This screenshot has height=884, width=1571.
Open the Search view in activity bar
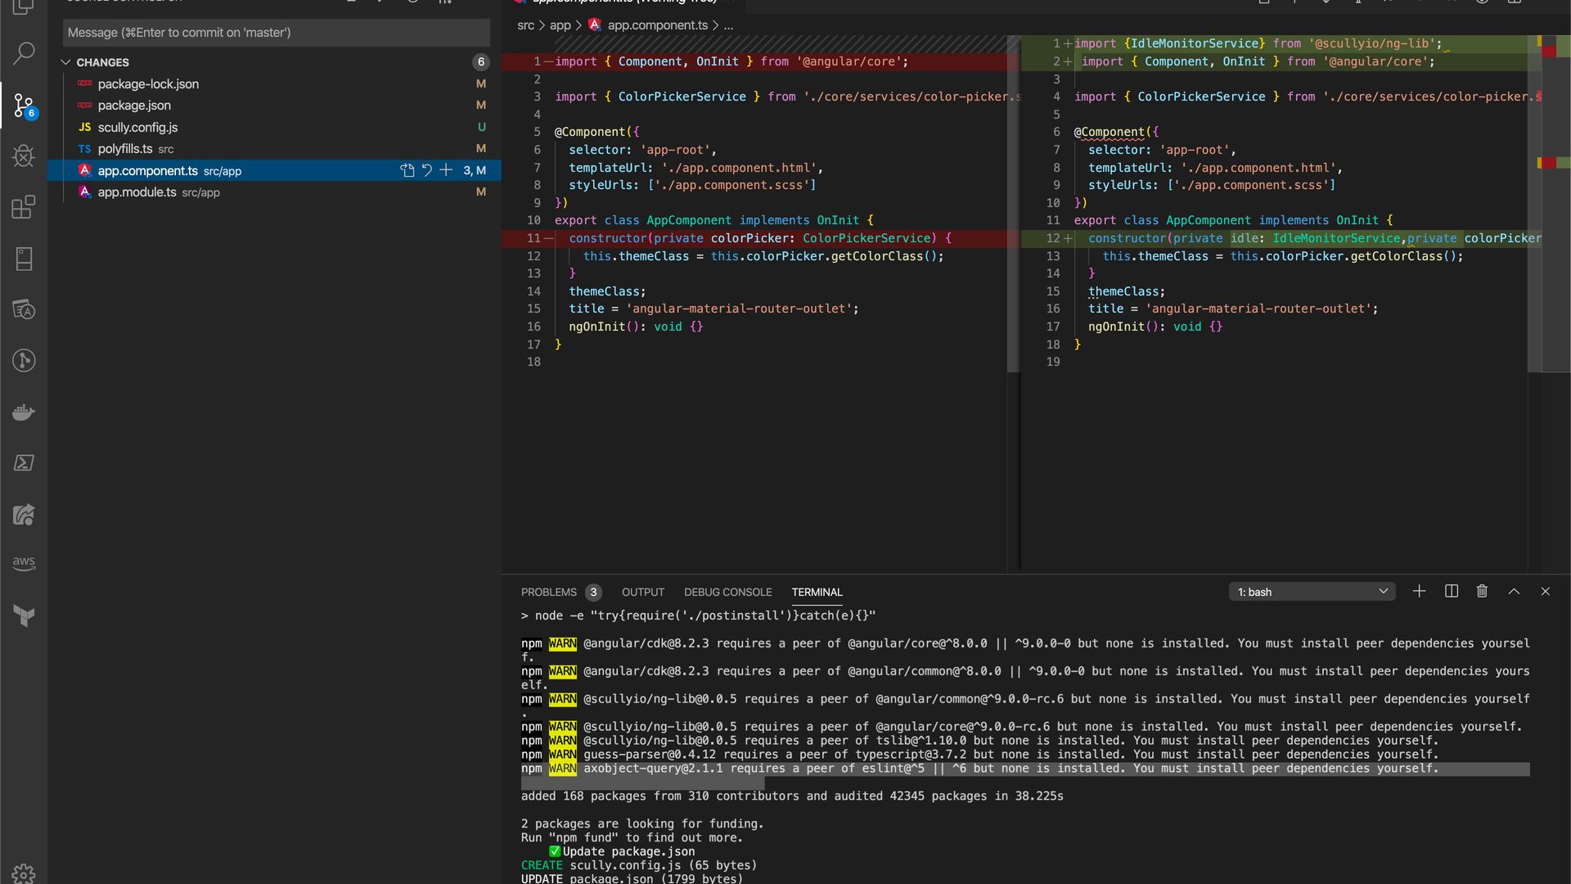[x=24, y=54]
